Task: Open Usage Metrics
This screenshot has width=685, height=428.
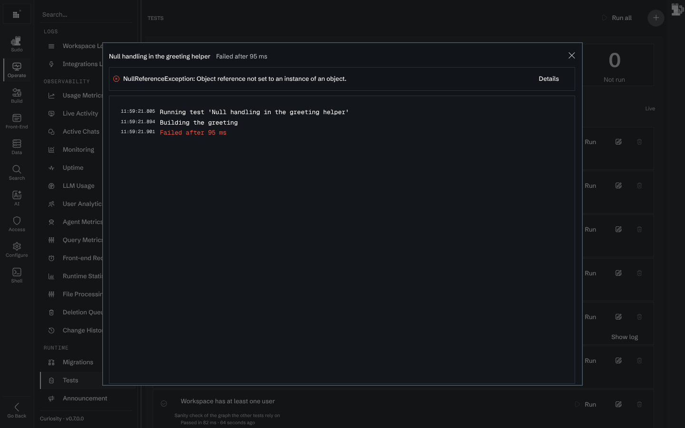Action: click(x=75, y=96)
